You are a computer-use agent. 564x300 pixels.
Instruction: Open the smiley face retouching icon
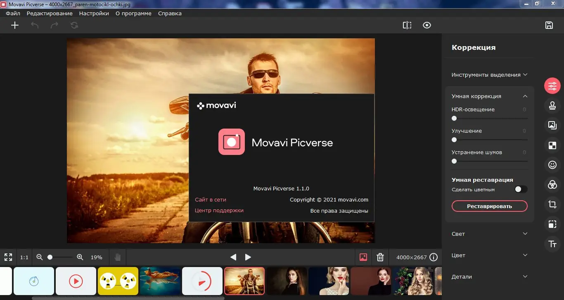pos(552,165)
